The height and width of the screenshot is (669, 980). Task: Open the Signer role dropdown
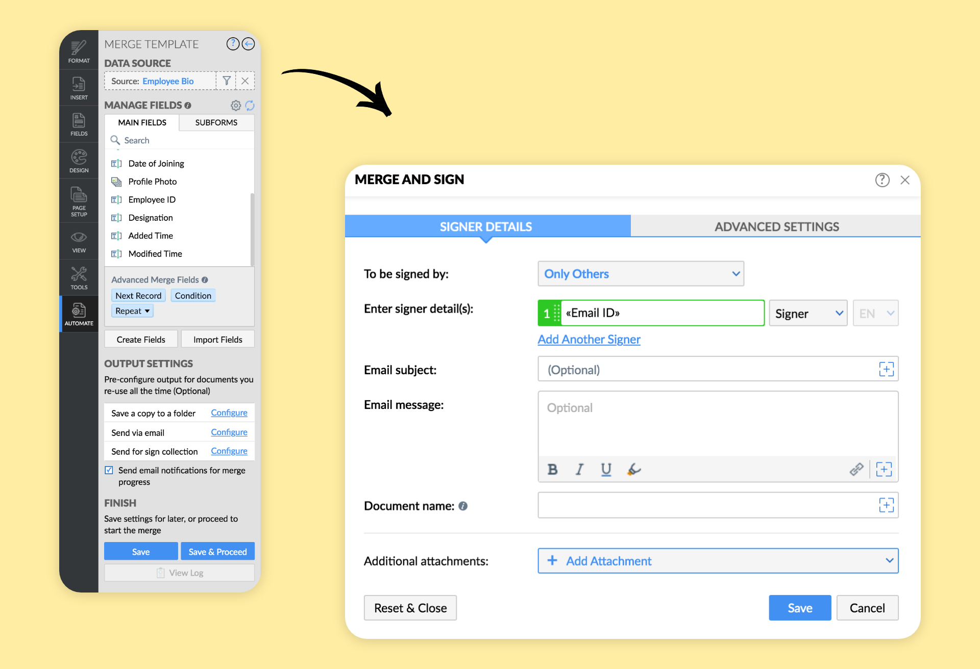point(808,313)
